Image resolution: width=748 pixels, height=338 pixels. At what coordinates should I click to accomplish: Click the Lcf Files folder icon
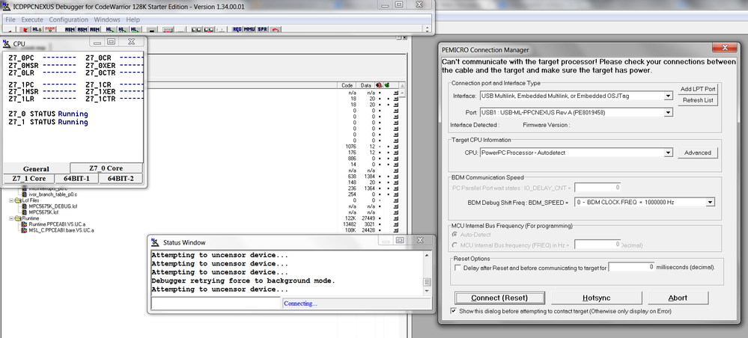(x=18, y=200)
